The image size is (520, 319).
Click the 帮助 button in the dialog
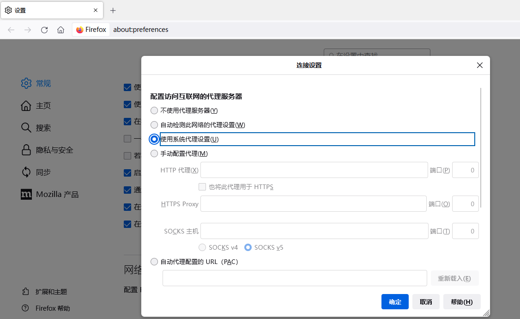461,301
